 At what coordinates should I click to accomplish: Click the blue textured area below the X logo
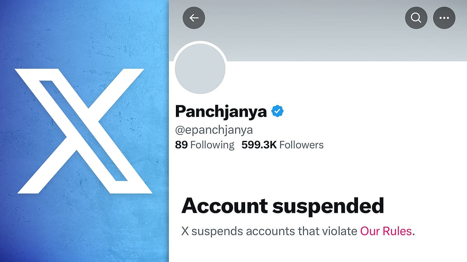pos(84,229)
